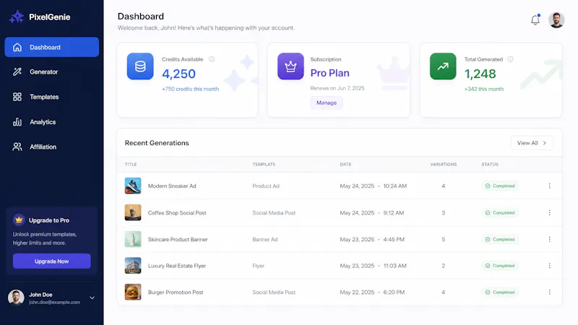Image resolution: width=578 pixels, height=325 pixels.
Task: Click the Burger Promotion Post title
Action: (176, 292)
